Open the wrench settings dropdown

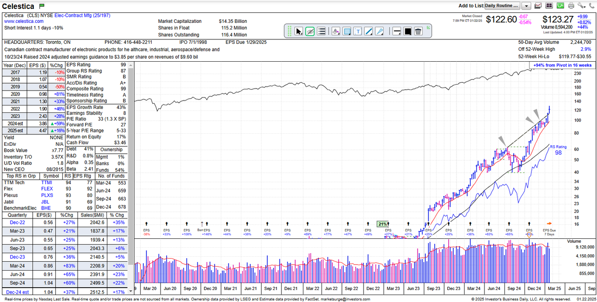[582, 5]
